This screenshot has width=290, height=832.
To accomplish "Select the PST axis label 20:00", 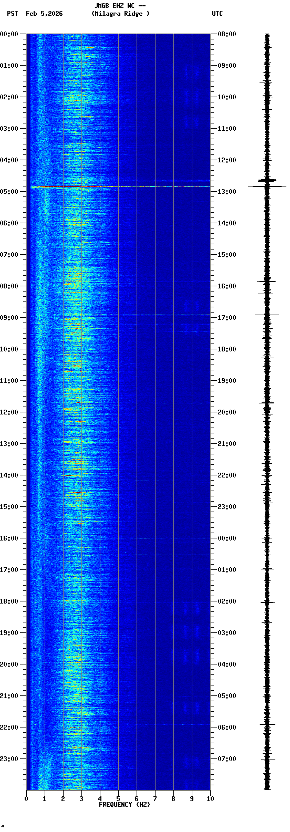I will coord(9,664).
